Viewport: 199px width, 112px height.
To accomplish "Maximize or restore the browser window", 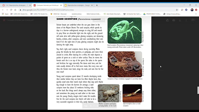I will click(190, 5).
